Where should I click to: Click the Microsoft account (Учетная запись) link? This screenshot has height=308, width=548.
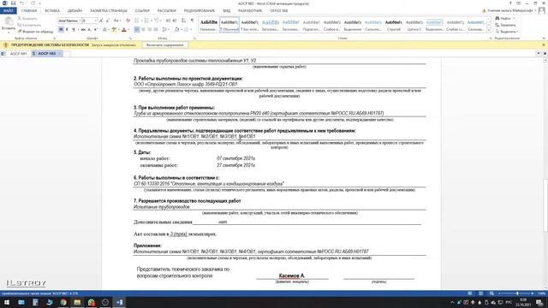[x=511, y=11]
